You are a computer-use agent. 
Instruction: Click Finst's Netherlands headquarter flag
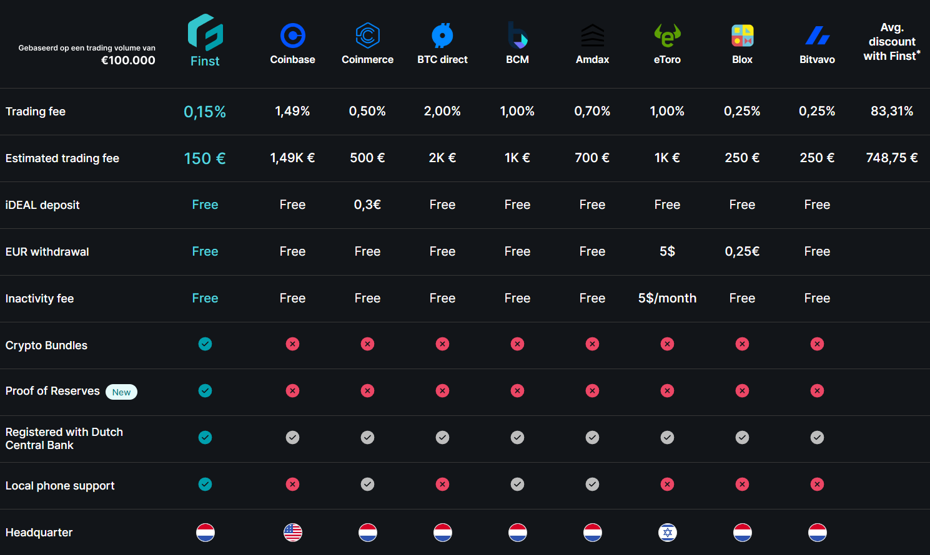pos(205,533)
